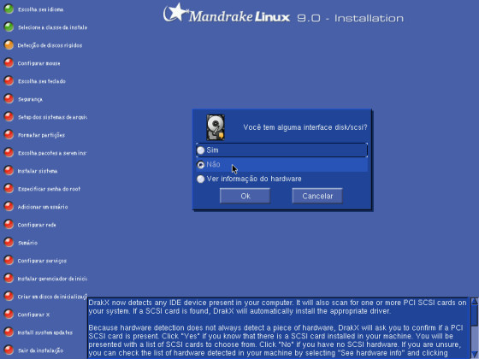
Task: Click the red bulb beside Segurança
Action: point(9,99)
